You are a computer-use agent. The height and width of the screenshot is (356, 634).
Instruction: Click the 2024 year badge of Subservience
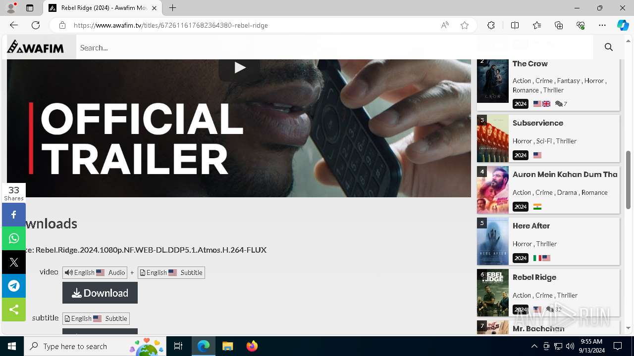520,155
